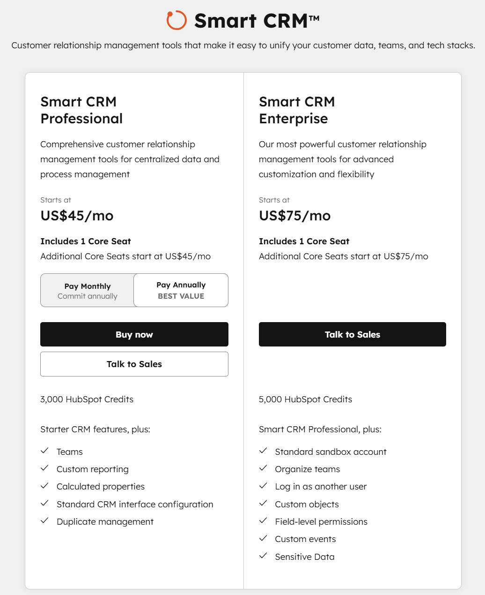
Task: Click the checkmark beside Custom objects
Action: pos(264,504)
